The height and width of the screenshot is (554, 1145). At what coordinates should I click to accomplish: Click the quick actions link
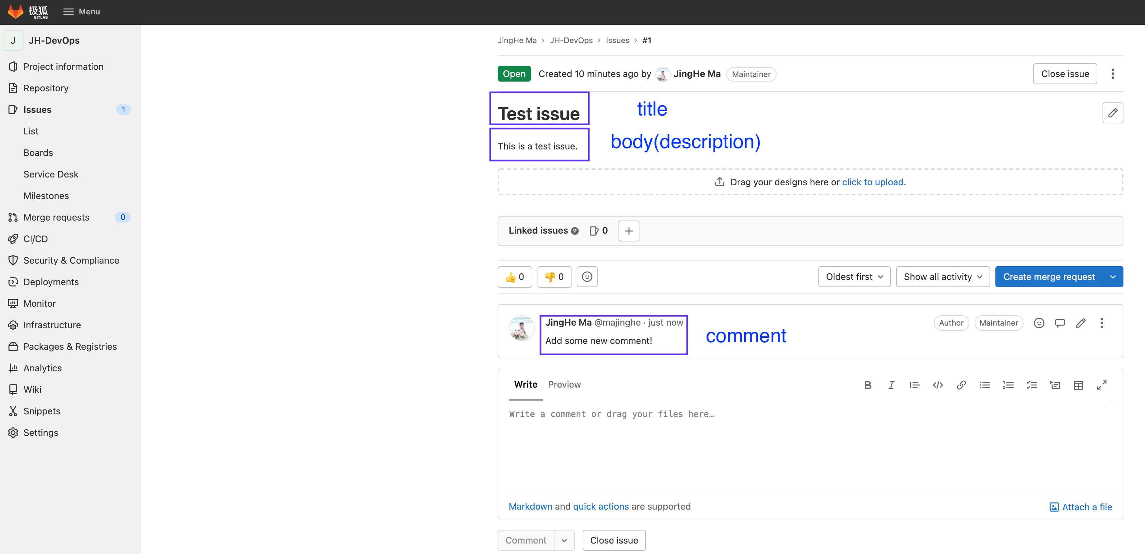click(601, 506)
